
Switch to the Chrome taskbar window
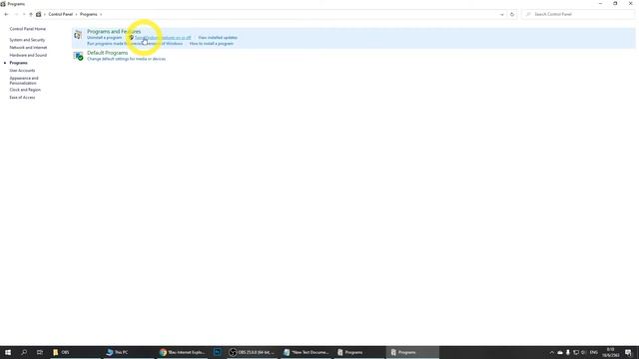(182, 352)
